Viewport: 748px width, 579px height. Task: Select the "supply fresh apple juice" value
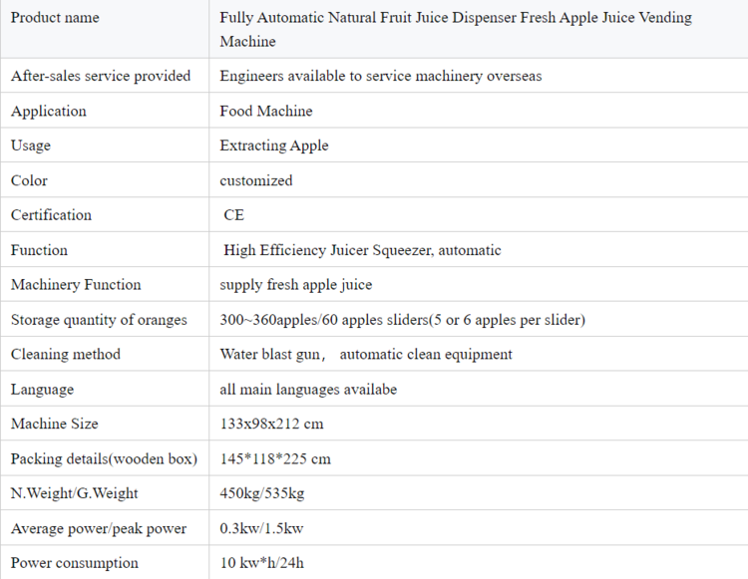(x=296, y=285)
